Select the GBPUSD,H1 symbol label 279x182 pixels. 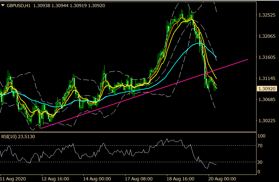[x=19, y=6]
